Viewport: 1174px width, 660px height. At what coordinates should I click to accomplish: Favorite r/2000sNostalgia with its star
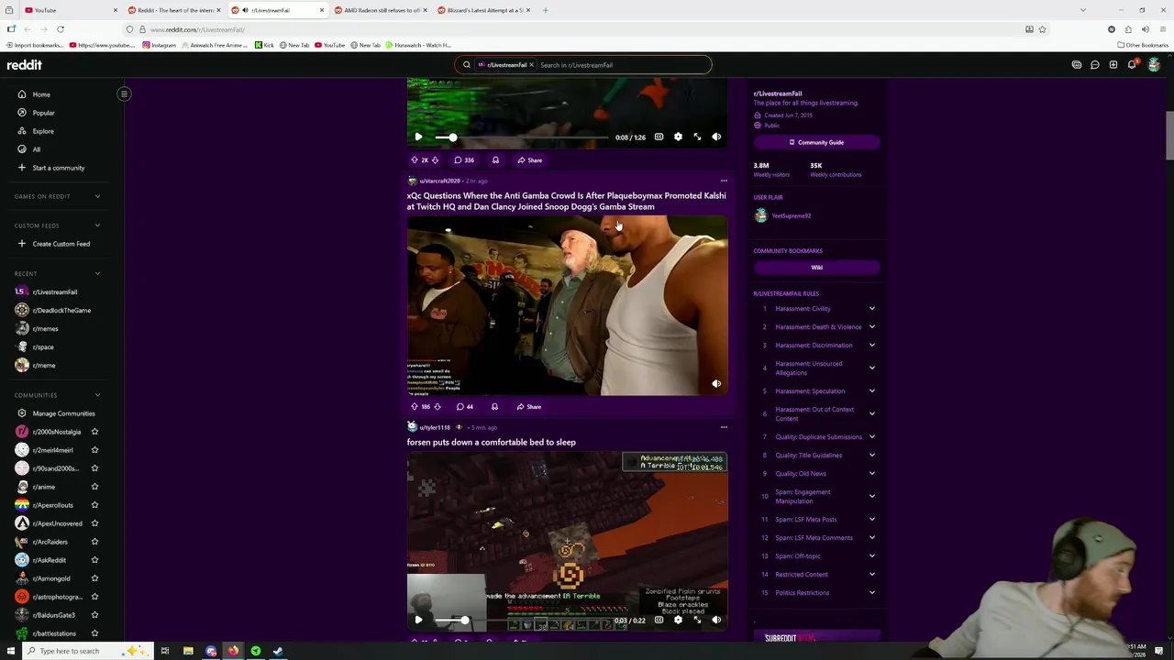(x=94, y=432)
